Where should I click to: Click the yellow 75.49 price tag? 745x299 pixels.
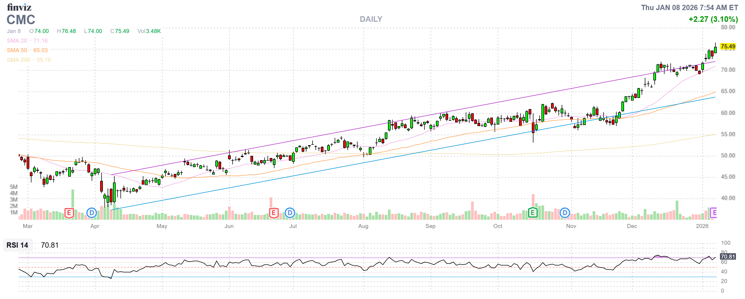[728, 47]
